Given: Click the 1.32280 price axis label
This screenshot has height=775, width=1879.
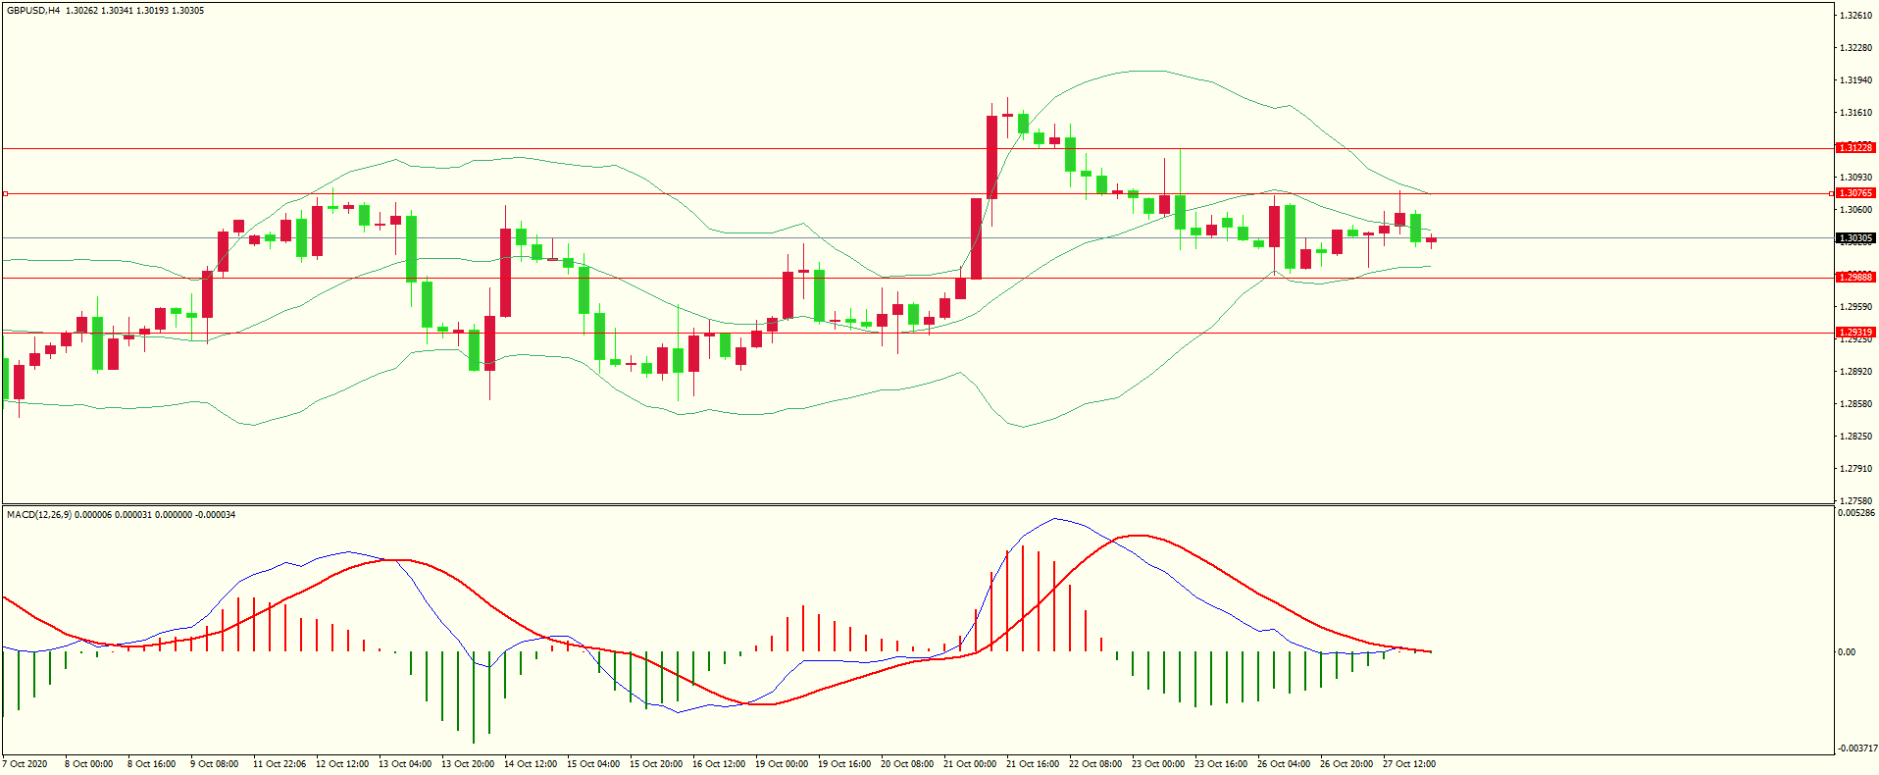Looking at the screenshot, I should pos(1855,48).
